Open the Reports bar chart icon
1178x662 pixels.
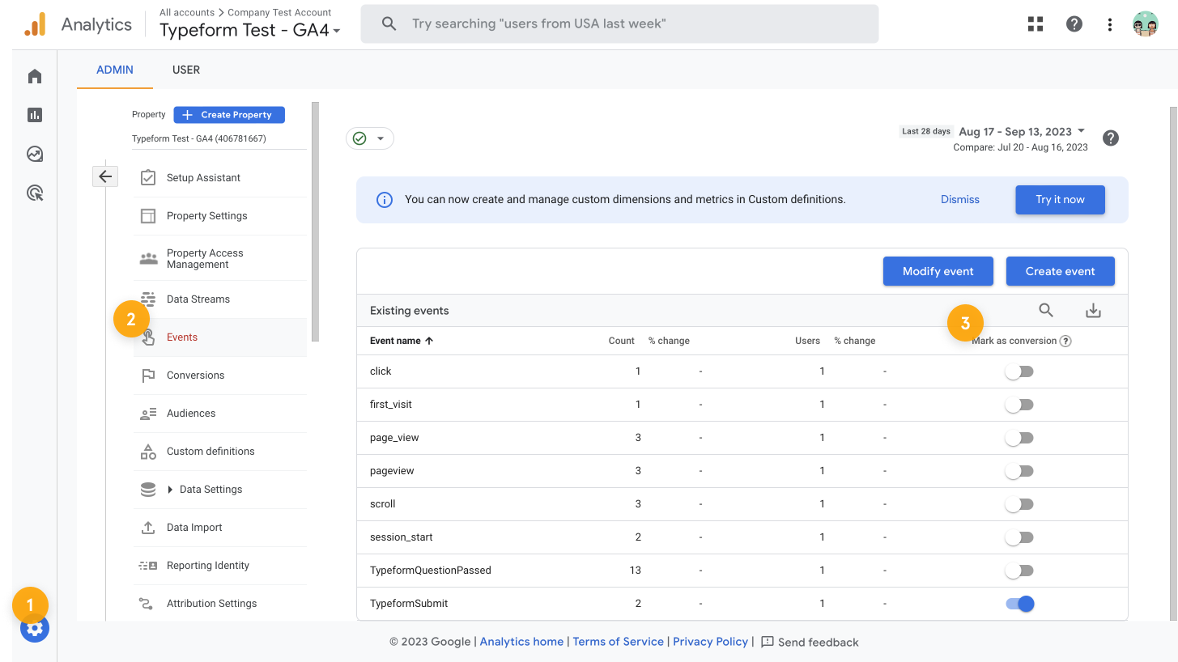[35, 115]
